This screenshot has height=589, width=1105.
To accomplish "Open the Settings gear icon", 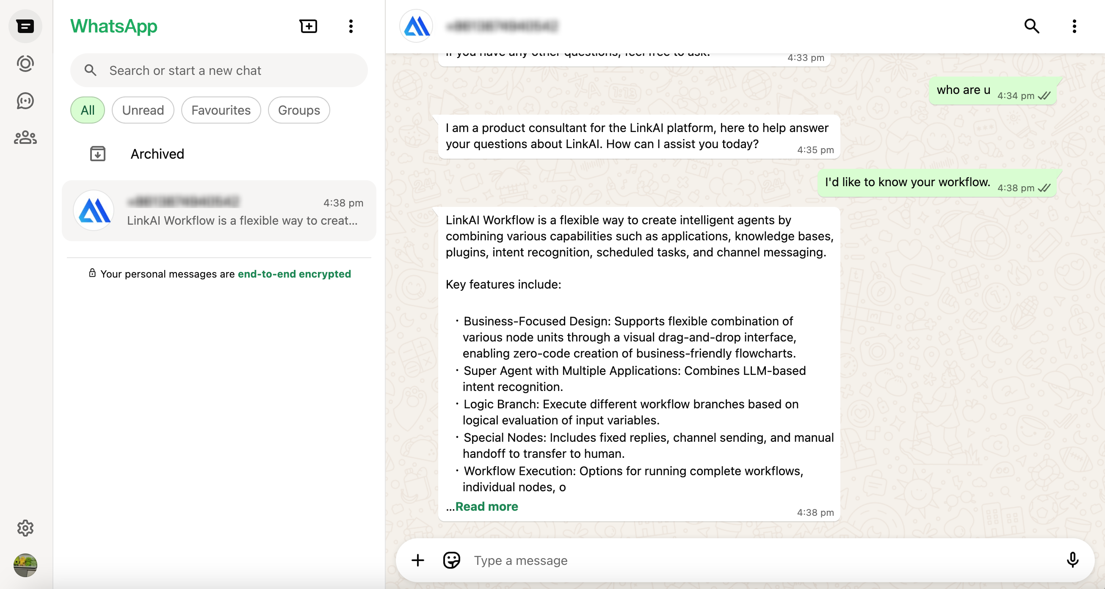I will coord(25,528).
